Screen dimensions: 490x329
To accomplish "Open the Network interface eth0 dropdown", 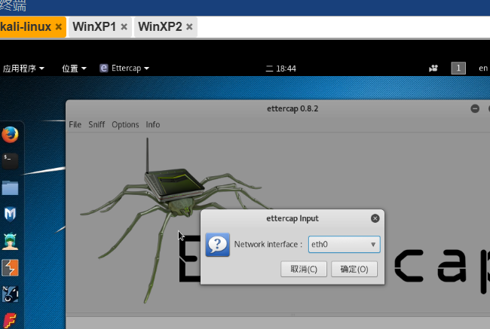I will coord(344,244).
